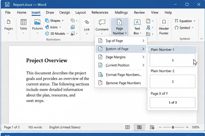The image size is (205, 136).
Task: Choose Remove Page Numbers from the menu
Action: click(121, 83)
